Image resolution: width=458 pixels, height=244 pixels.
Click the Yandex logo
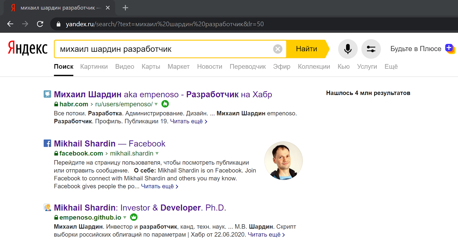(28, 48)
